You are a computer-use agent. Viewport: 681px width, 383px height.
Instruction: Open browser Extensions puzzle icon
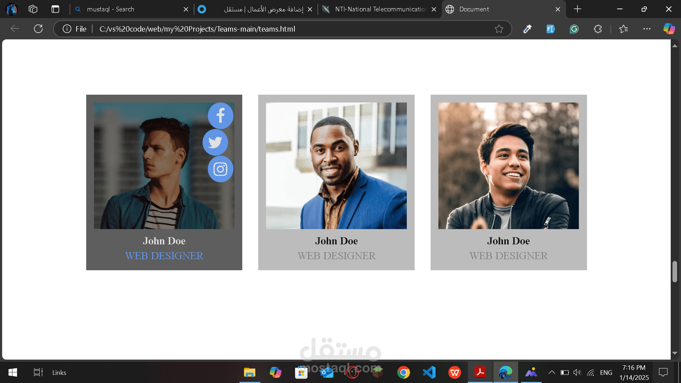tap(598, 29)
